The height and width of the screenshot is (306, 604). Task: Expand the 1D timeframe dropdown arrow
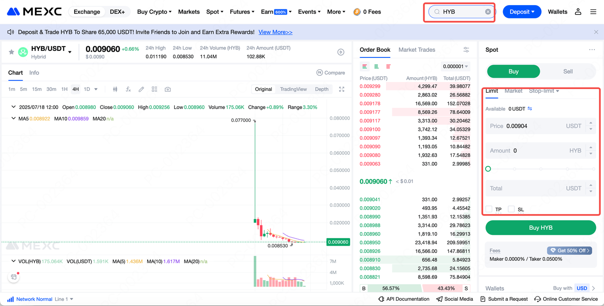pos(96,89)
